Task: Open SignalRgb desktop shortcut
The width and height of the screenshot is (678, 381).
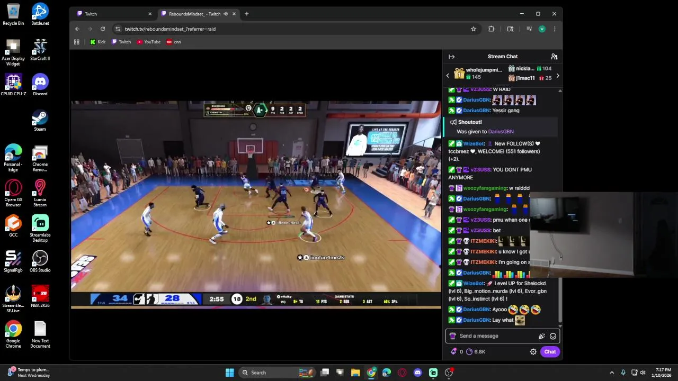Action: click(13, 262)
